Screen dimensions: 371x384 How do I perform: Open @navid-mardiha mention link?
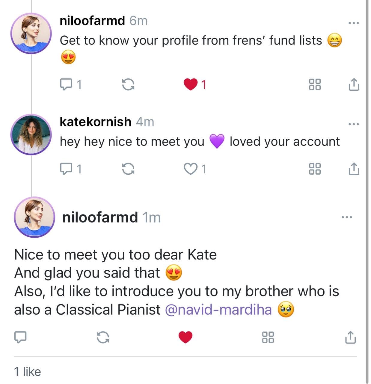pos(218,310)
